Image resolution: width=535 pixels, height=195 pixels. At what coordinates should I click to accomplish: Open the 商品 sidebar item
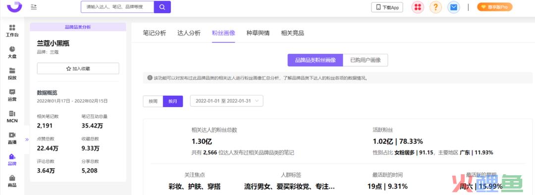tap(12, 181)
